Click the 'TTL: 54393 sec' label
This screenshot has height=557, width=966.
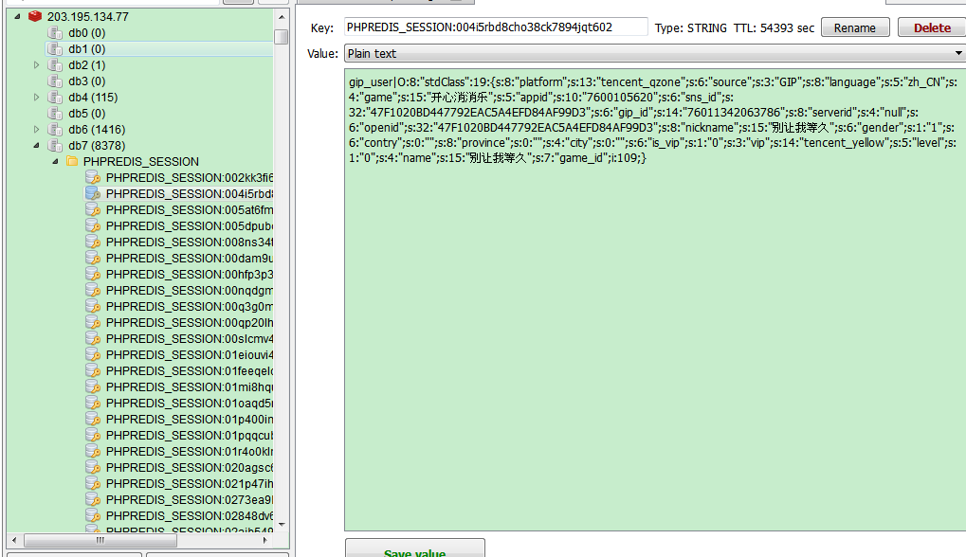[774, 27]
